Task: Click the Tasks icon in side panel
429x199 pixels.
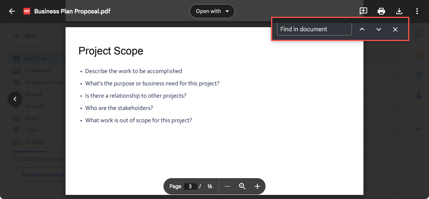Action: tap(419, 75)
